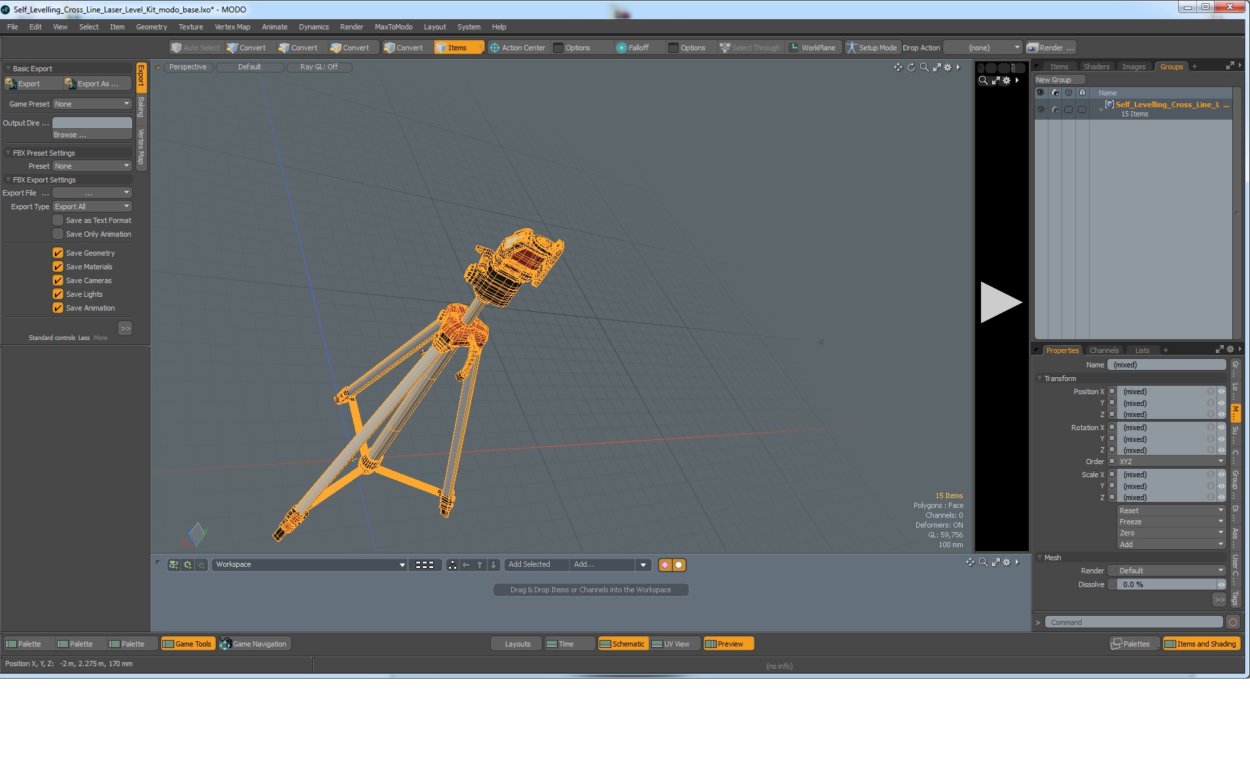Toggle visibility eye of Self_Levelling group

tap(1041, 109)
